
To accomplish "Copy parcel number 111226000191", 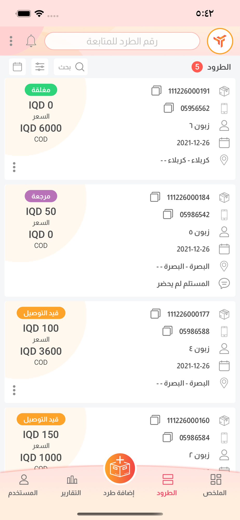I will coord(156,91).
